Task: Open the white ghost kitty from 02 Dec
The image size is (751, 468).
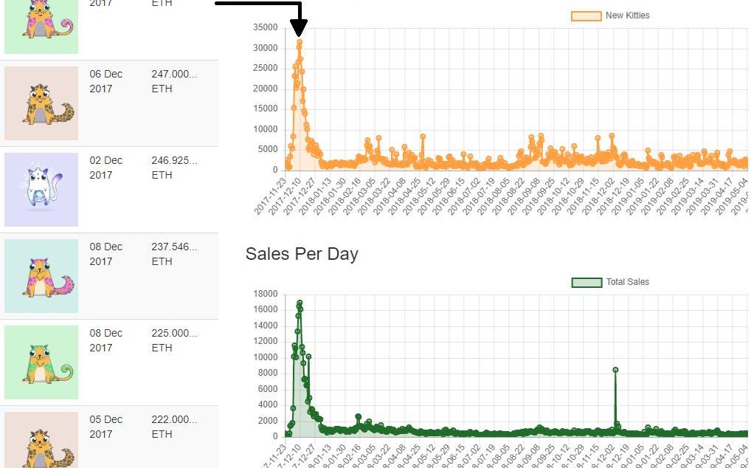Action: click(41, 190)
